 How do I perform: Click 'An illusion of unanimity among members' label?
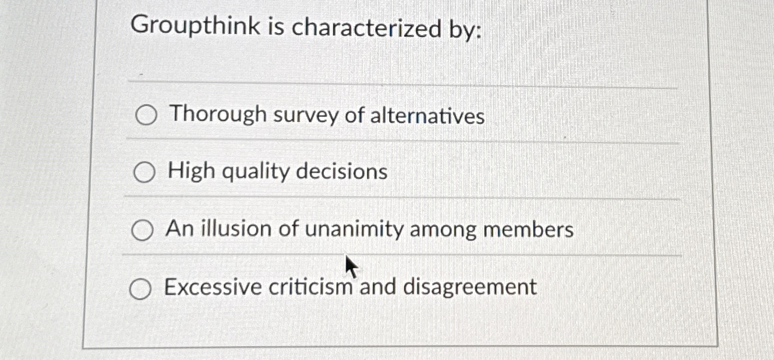click(x=369, y=228)
